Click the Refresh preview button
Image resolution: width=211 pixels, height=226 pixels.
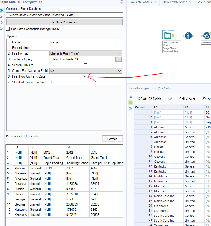pyautogui.click(x=112, y=139)
